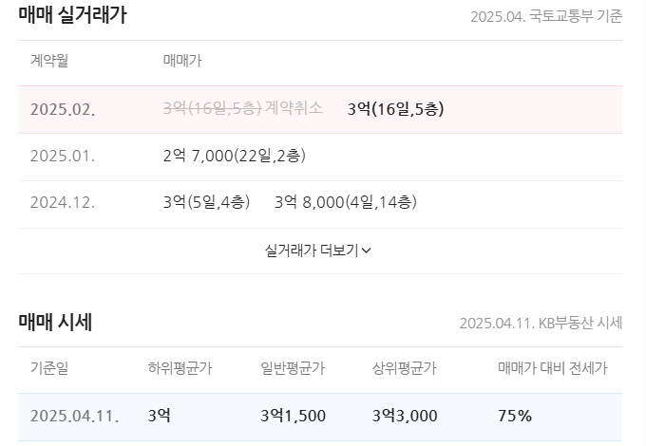
Task: Select the 2억 7,000(22일,2층) transaction
Action: (234, 155)
